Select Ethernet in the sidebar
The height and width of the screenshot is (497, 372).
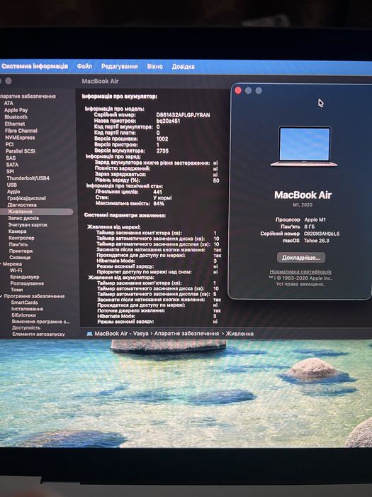[x=15, y=124]
